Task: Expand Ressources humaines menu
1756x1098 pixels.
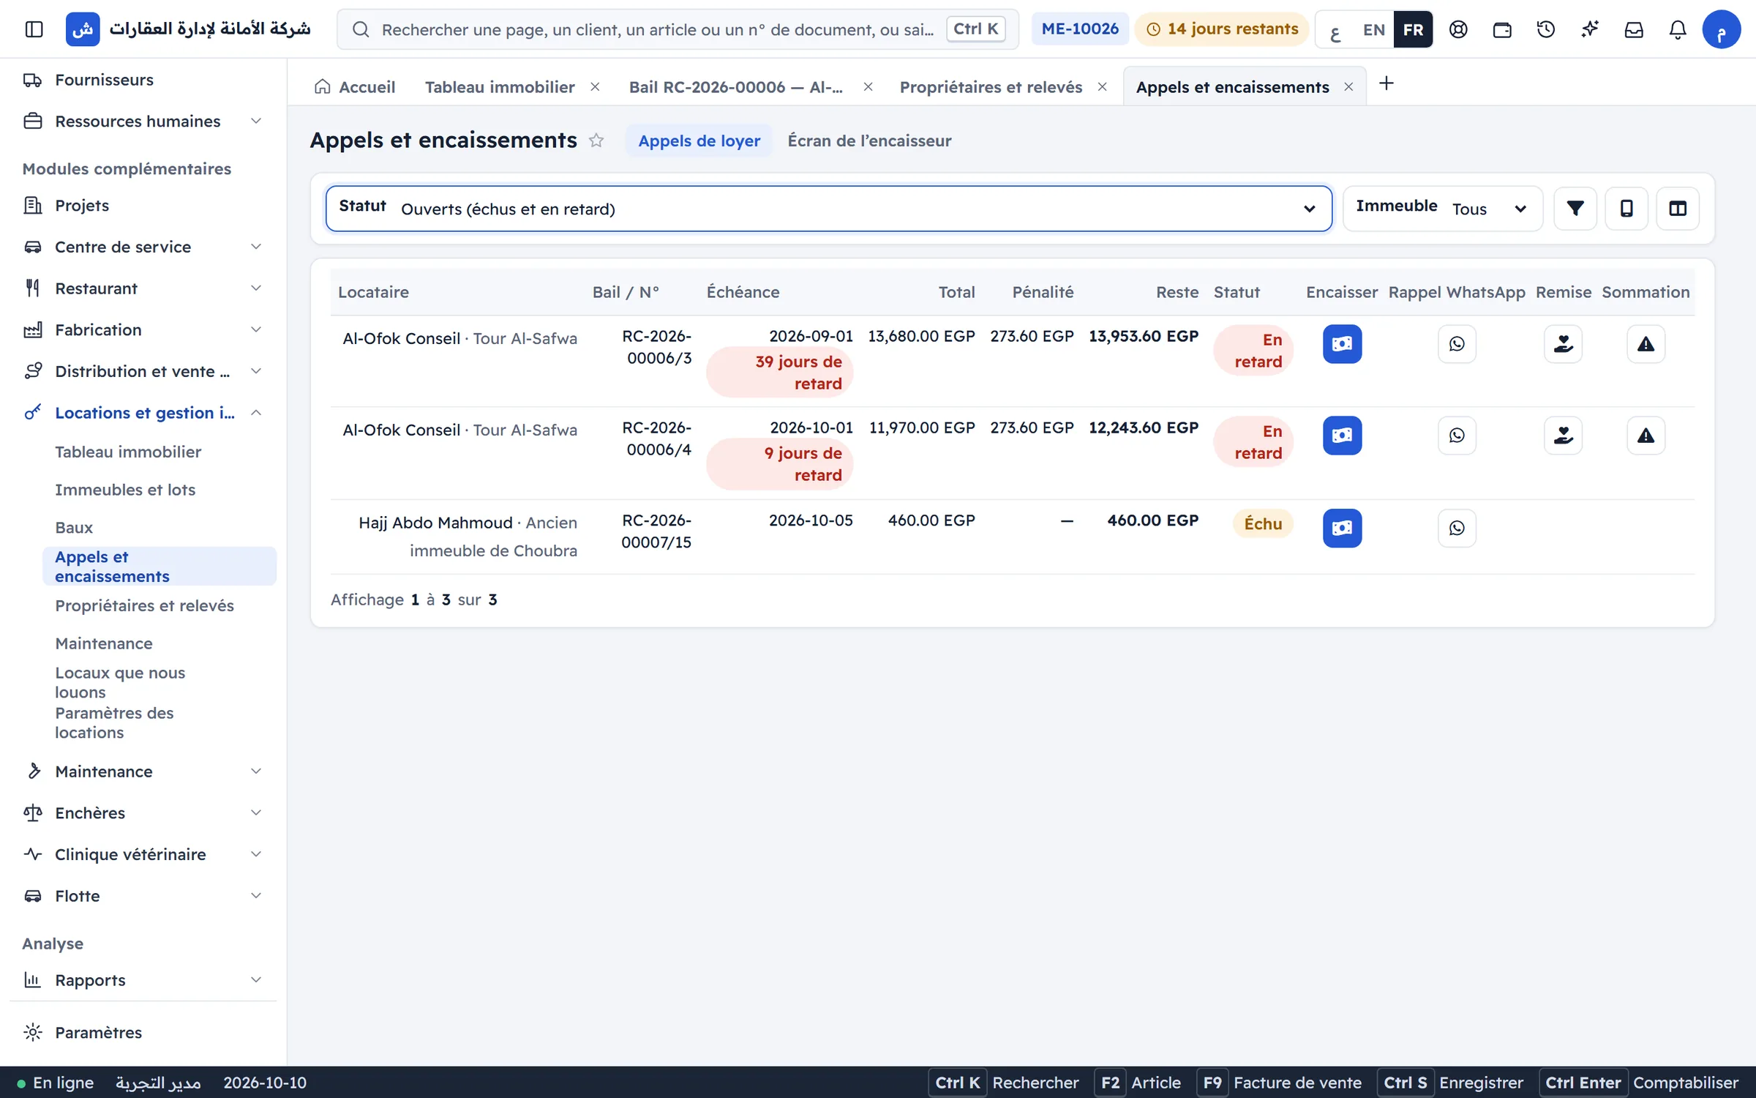Action: pos(143,121)
